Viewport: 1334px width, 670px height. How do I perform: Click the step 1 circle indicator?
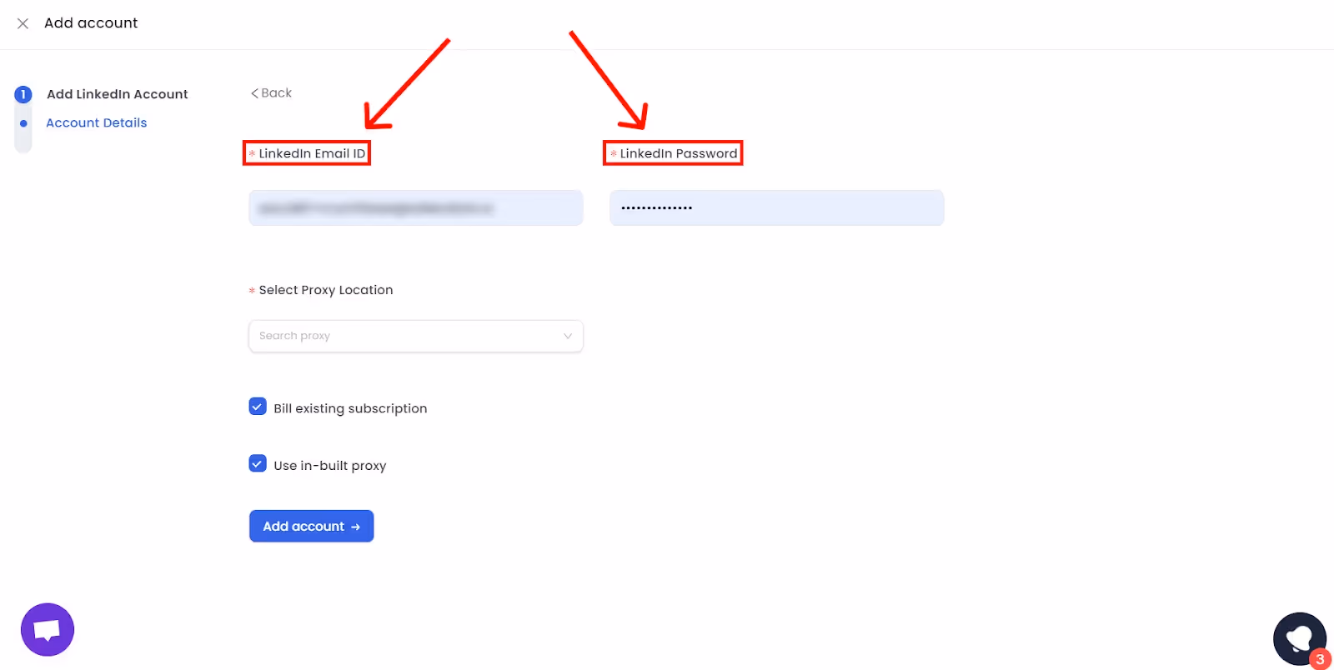(23, 94)
